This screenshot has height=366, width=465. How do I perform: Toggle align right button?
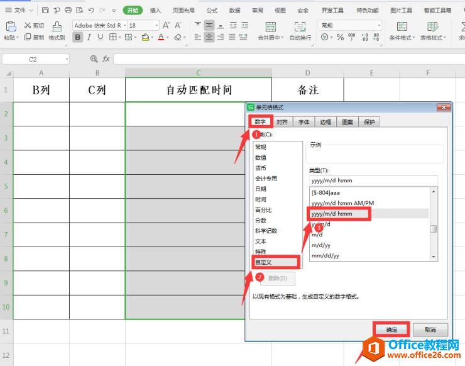coord(221,37)
